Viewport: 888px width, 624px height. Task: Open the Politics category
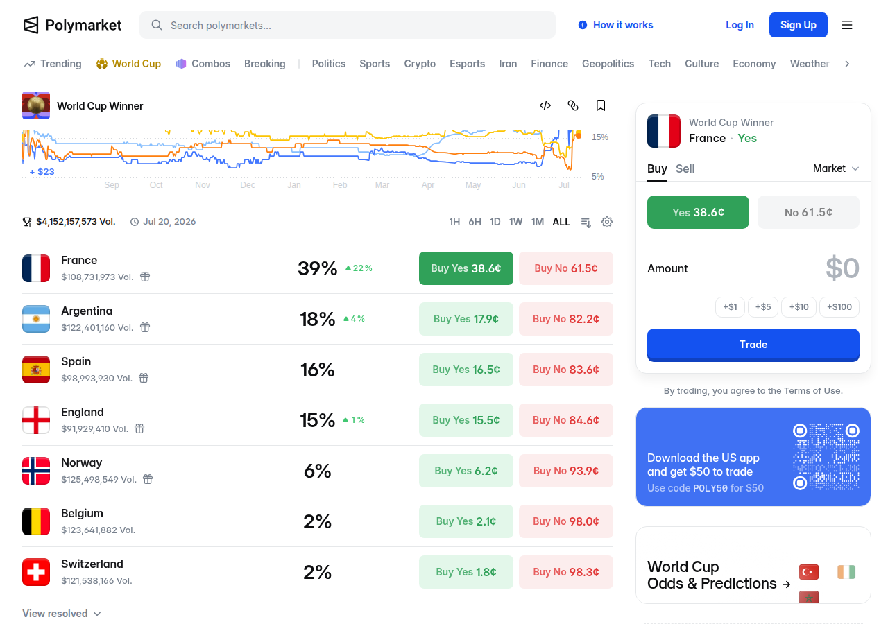tap(329, 64)
